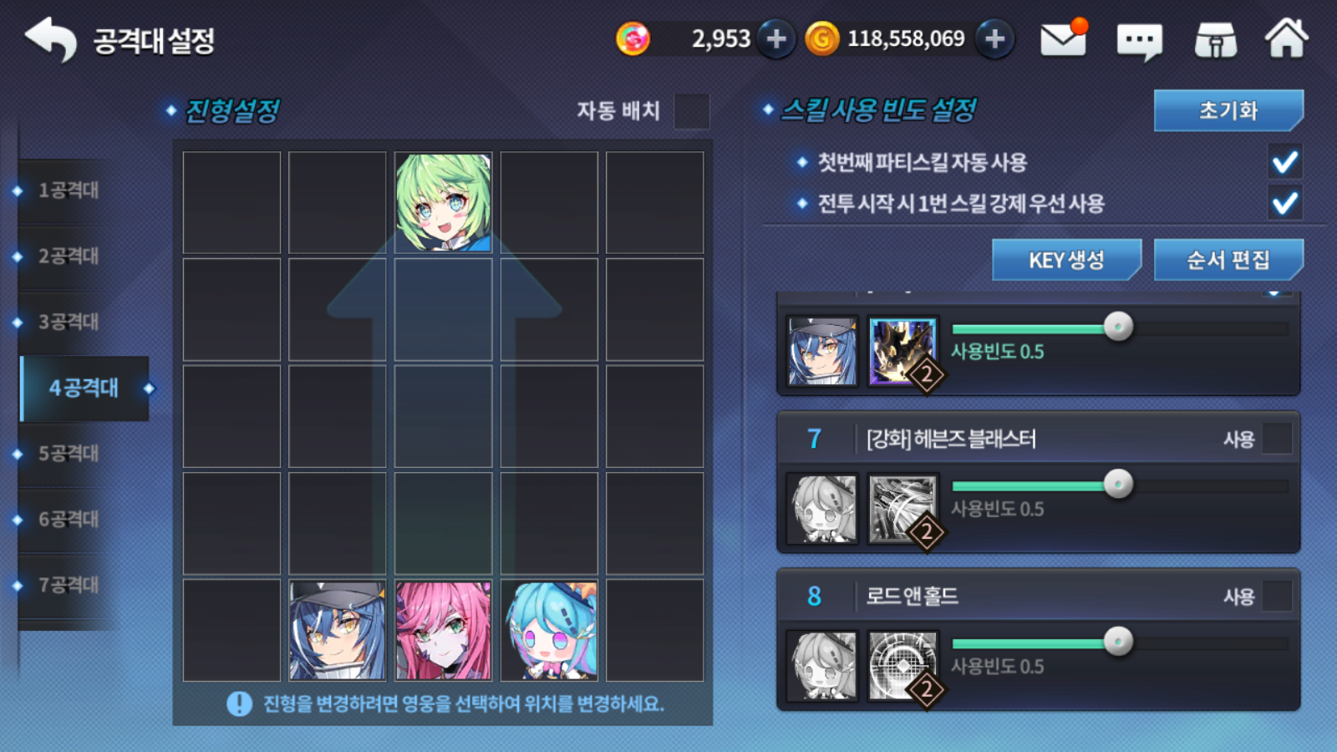
Task: Uncheck 첫번째 파티스킬 자동 사용
Action: (1285, 161)
